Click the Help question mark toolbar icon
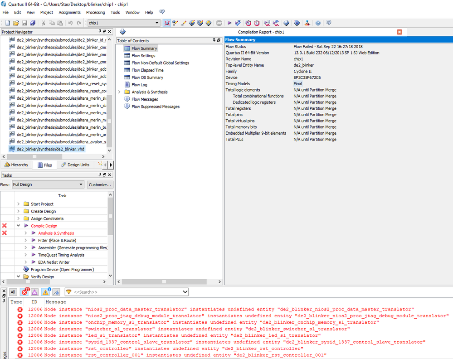453x359 pixels. click(318, 23)
